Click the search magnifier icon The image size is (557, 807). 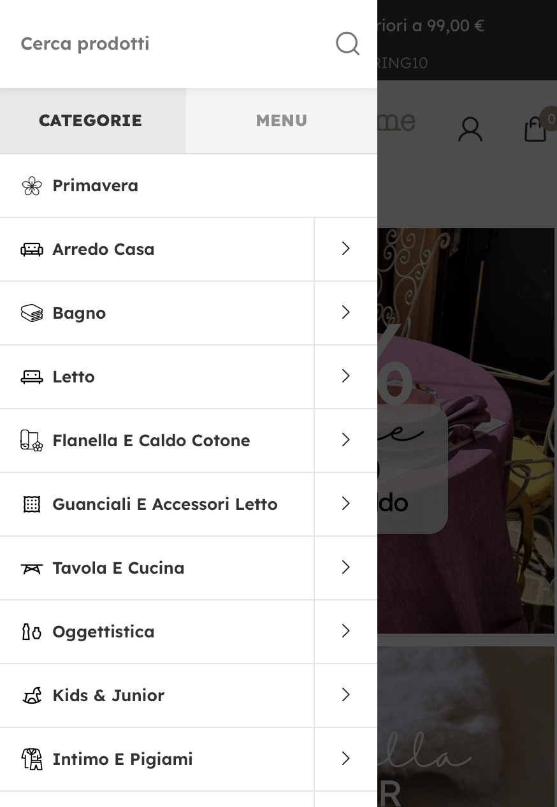[347, 44]
